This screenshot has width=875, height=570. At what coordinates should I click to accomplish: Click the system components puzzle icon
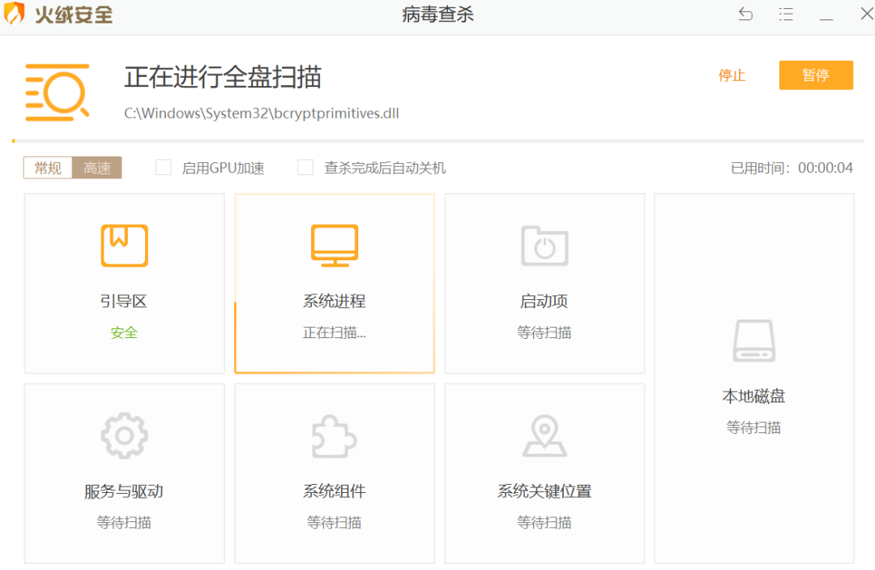tap(335, 436)
